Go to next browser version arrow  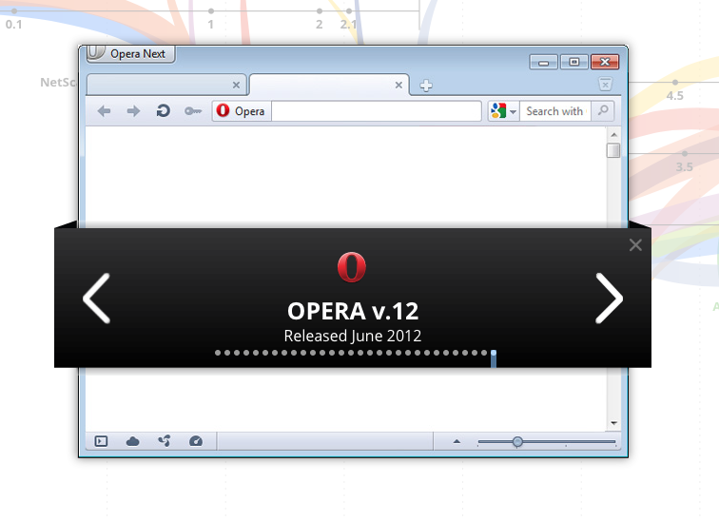[x=609, y=299]
